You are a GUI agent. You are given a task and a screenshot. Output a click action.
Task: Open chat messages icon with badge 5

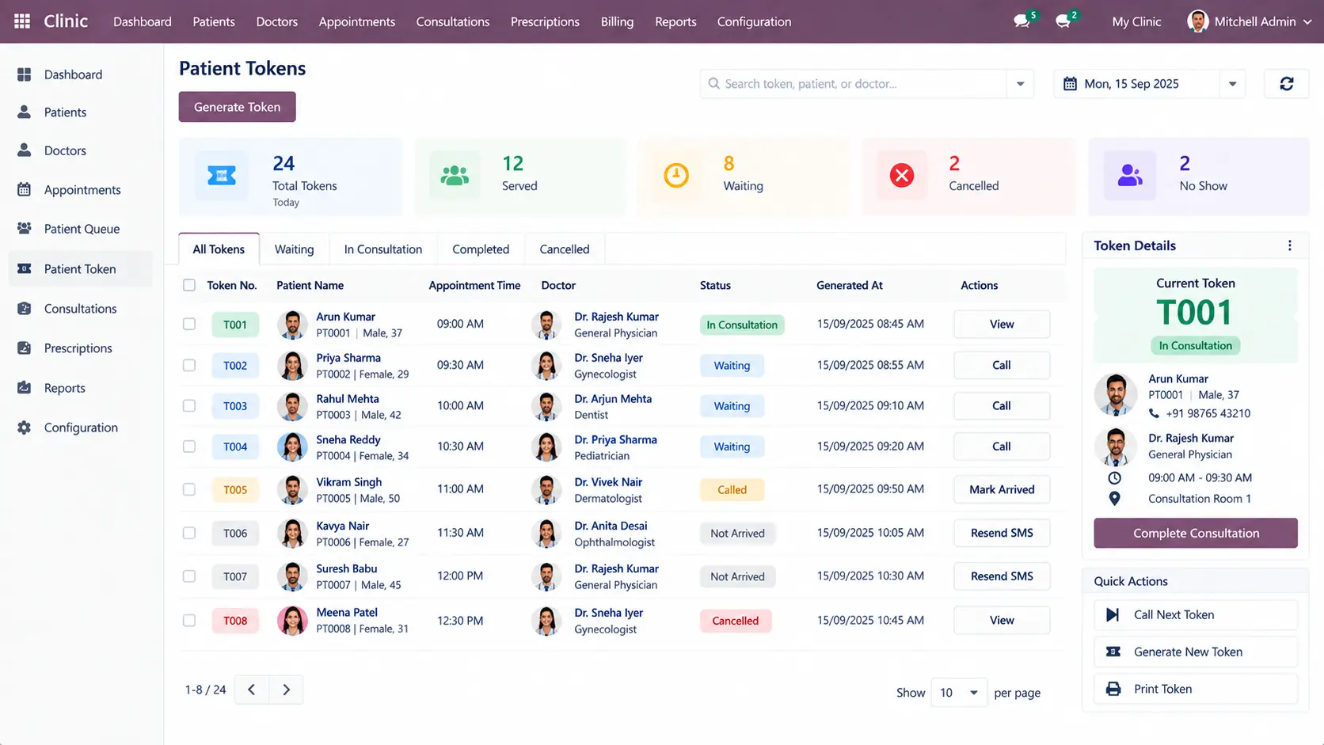pyautogui.click(x=1022, y=21)
